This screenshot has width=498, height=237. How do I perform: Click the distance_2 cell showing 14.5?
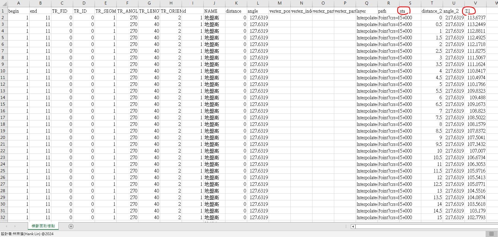(432, 211)
